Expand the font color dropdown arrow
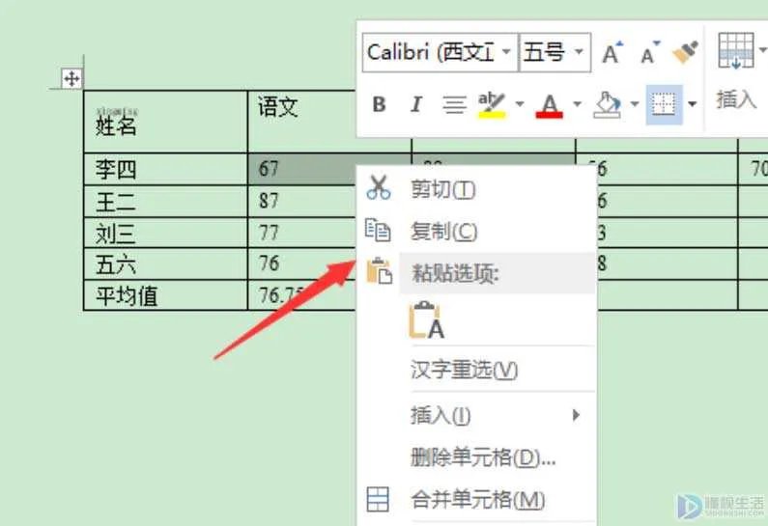 point(577,103)
